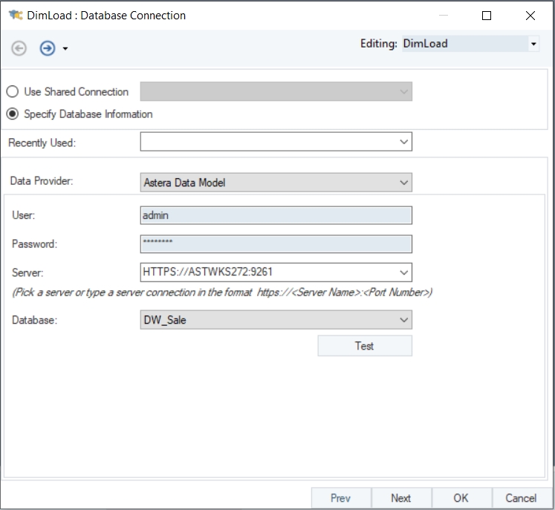Expand the Data Provider combo box
This screenshot has height=510, width=555.
403,182
